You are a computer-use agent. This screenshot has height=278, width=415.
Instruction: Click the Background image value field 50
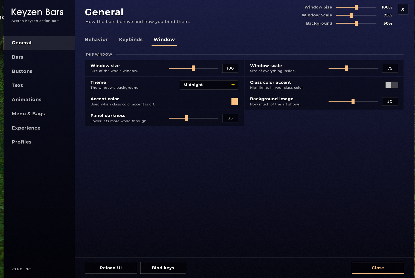390,102
